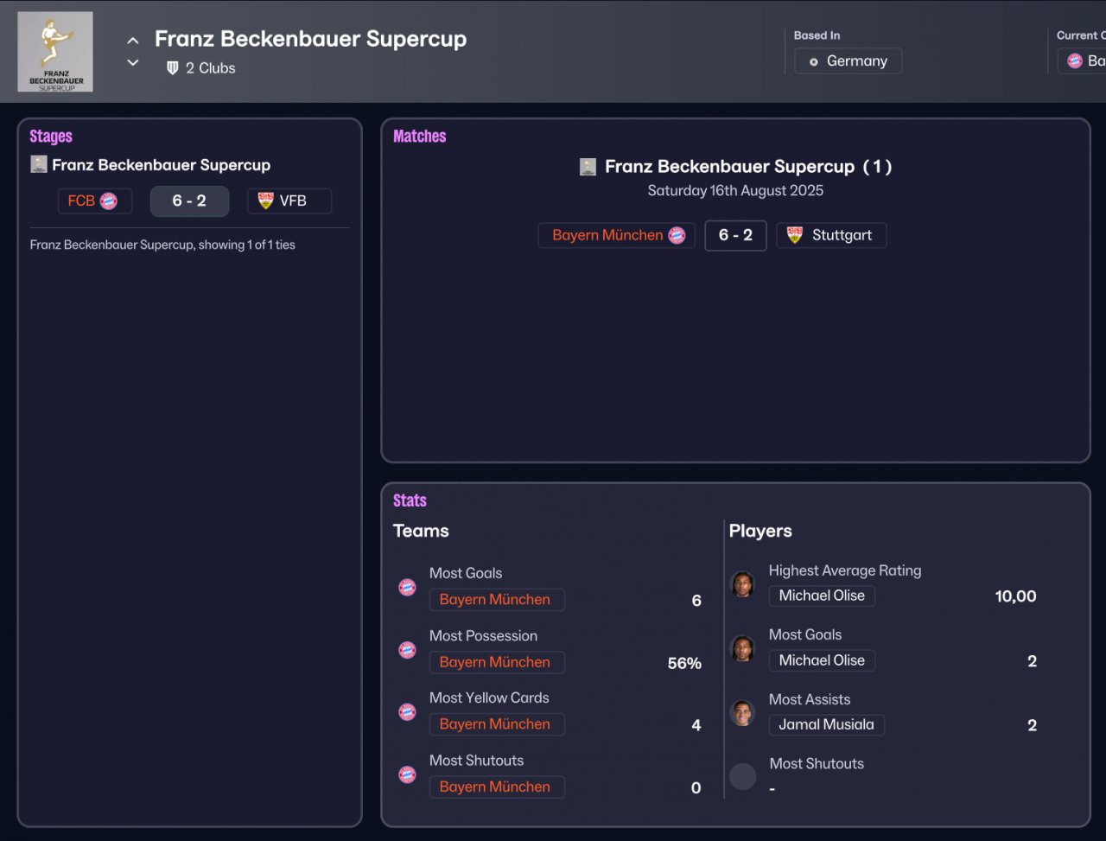Open Michael Olise under players Most Goals
This screenshot has width=1106, height=841.
(x=822, y=660)
